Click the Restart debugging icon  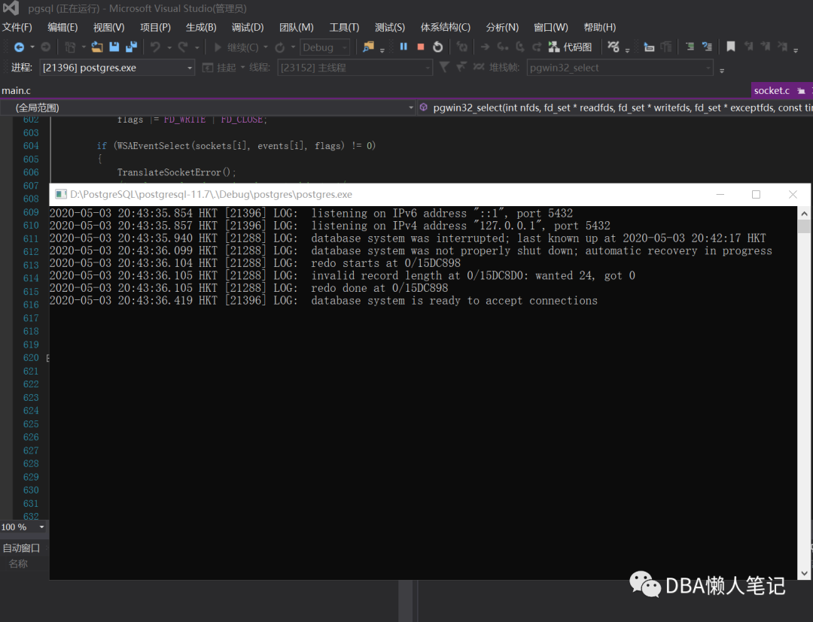[x=437, y=47]
